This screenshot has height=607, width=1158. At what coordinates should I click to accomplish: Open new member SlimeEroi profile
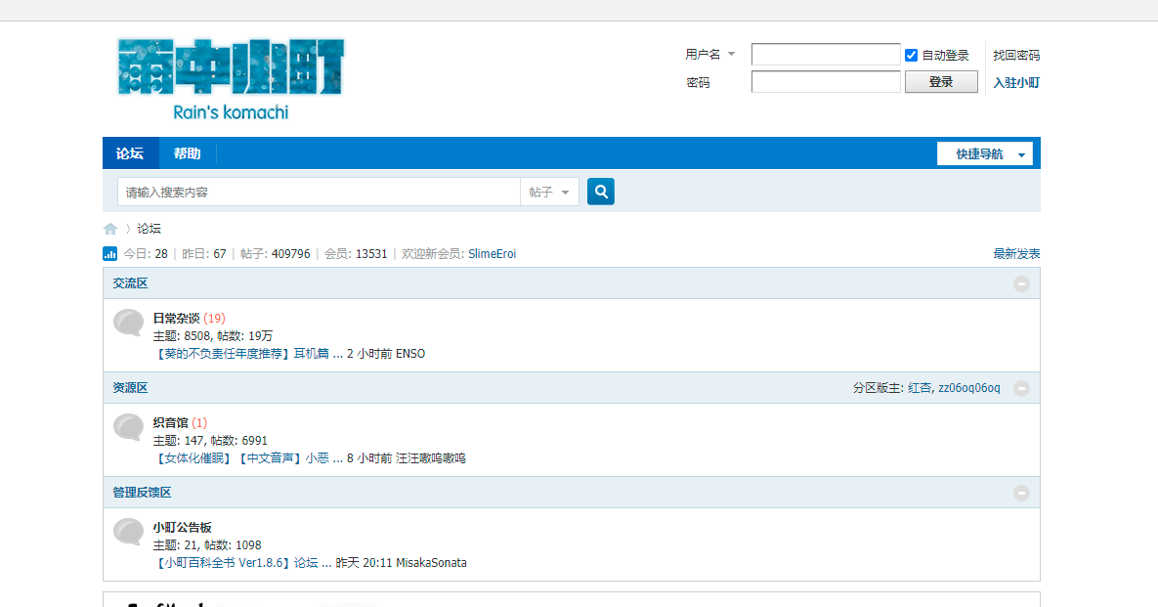click(492, 254)
